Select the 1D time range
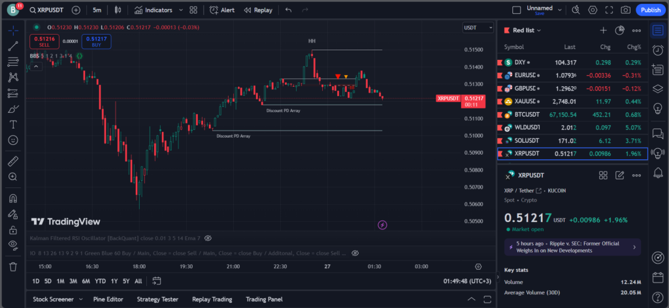 37,281
